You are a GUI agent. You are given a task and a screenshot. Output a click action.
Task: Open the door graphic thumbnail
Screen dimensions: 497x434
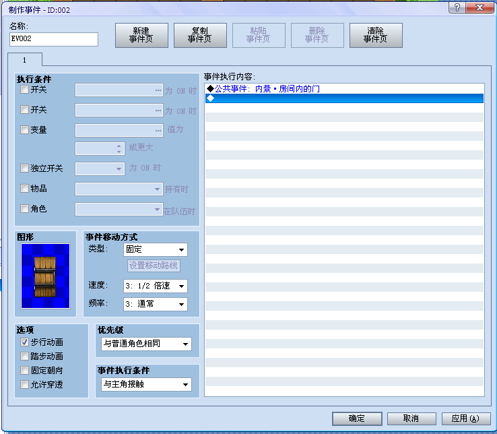coord(45,276)
